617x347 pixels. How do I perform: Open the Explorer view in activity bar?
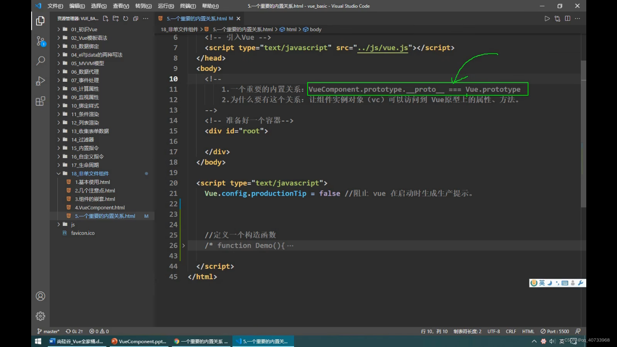(40, 21)
